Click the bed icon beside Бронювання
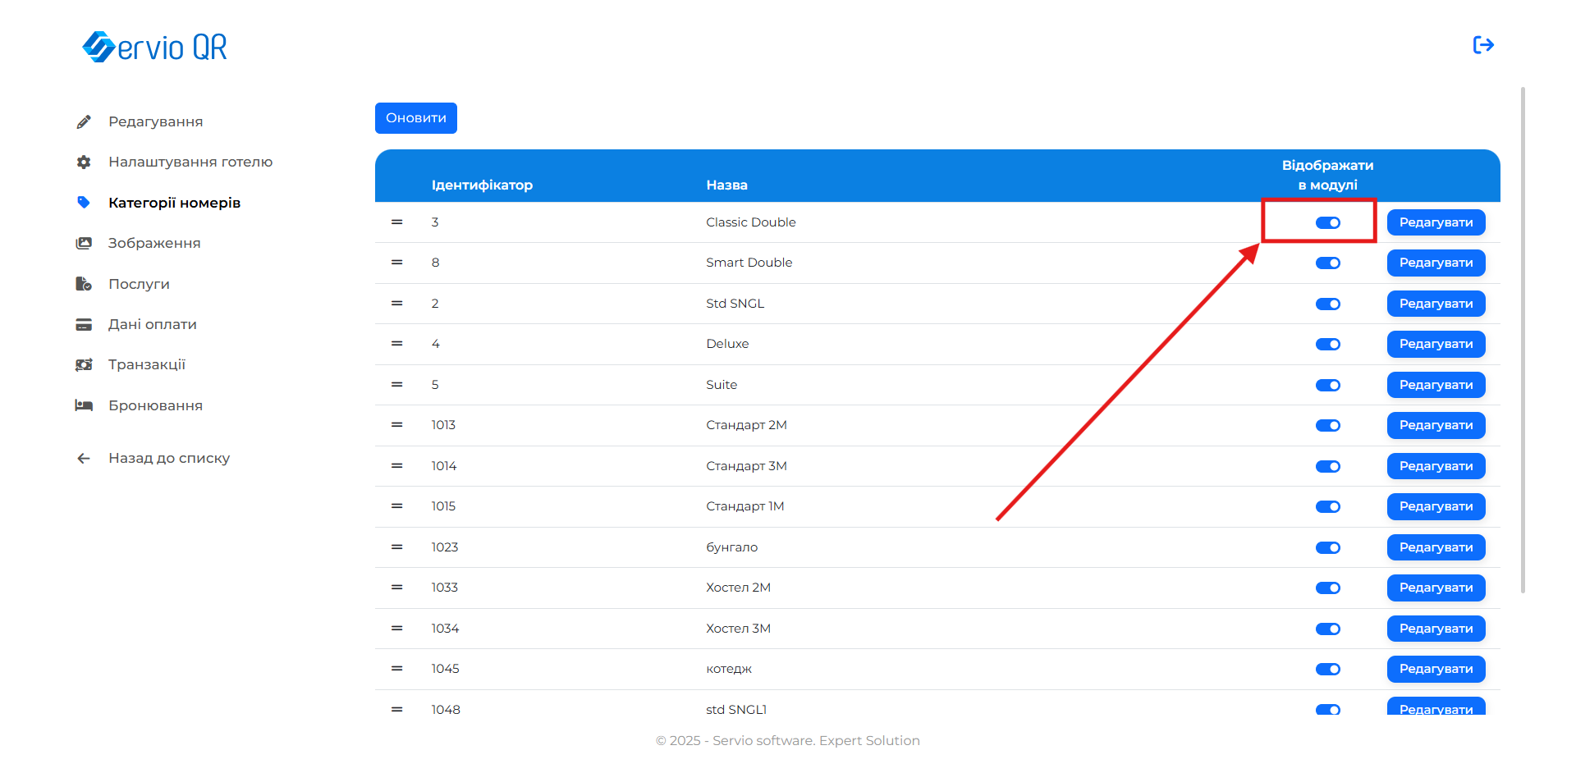1576x773 pixels. (84, 405)
